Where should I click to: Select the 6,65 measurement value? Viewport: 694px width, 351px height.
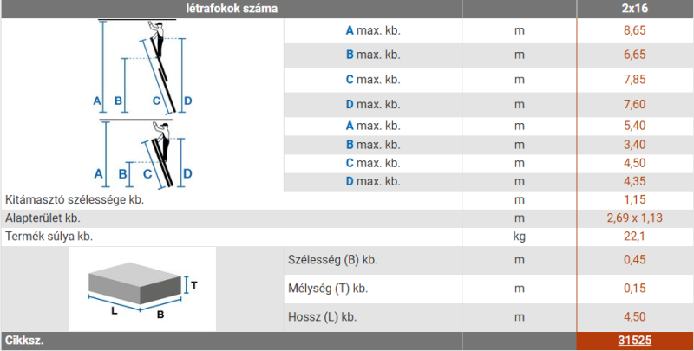tap(634, 55)
